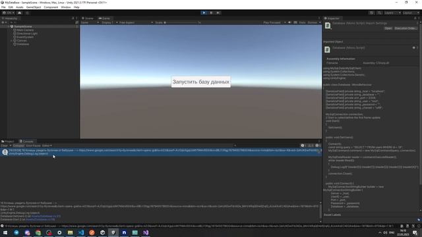
Task: Open the Imported Object help icon
Action: [x=414, y=47]
